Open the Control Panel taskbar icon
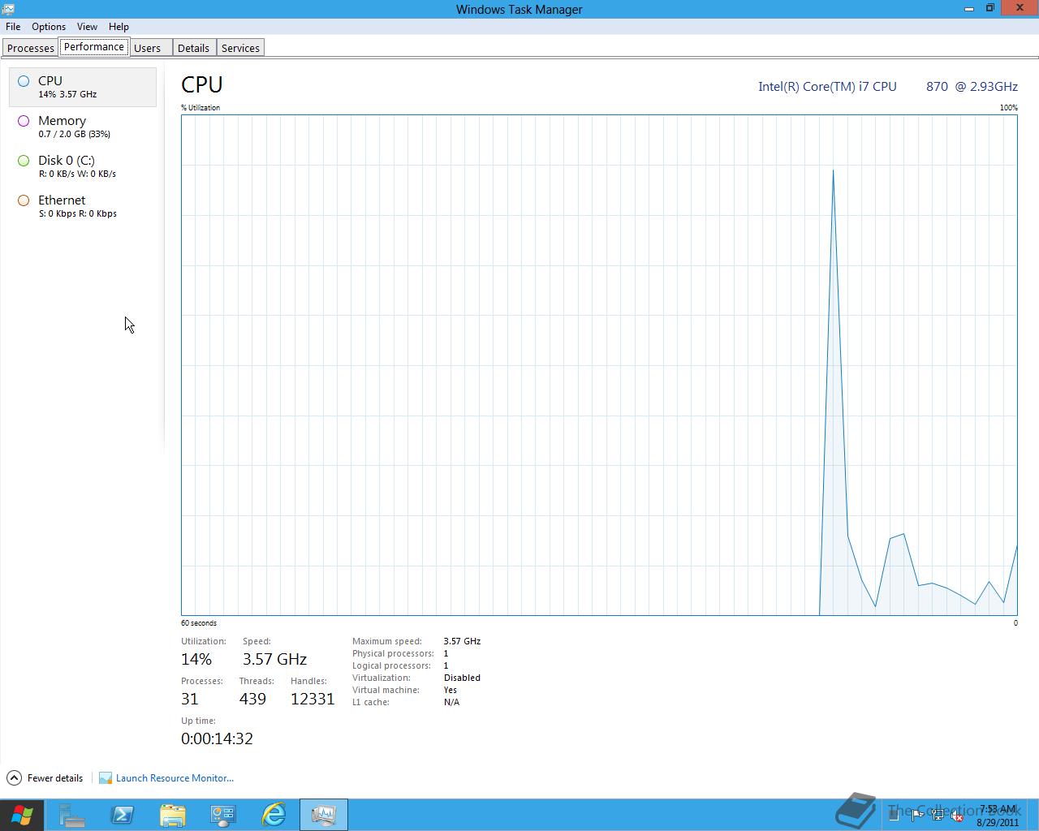 pyautogui.click(x=223, y=815)
